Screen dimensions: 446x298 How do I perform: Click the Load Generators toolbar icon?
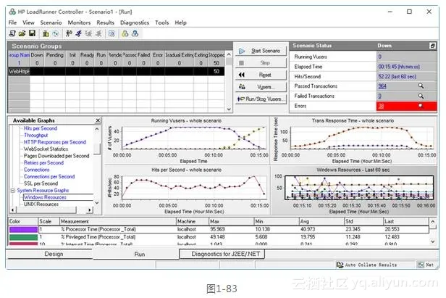[46, 33]
